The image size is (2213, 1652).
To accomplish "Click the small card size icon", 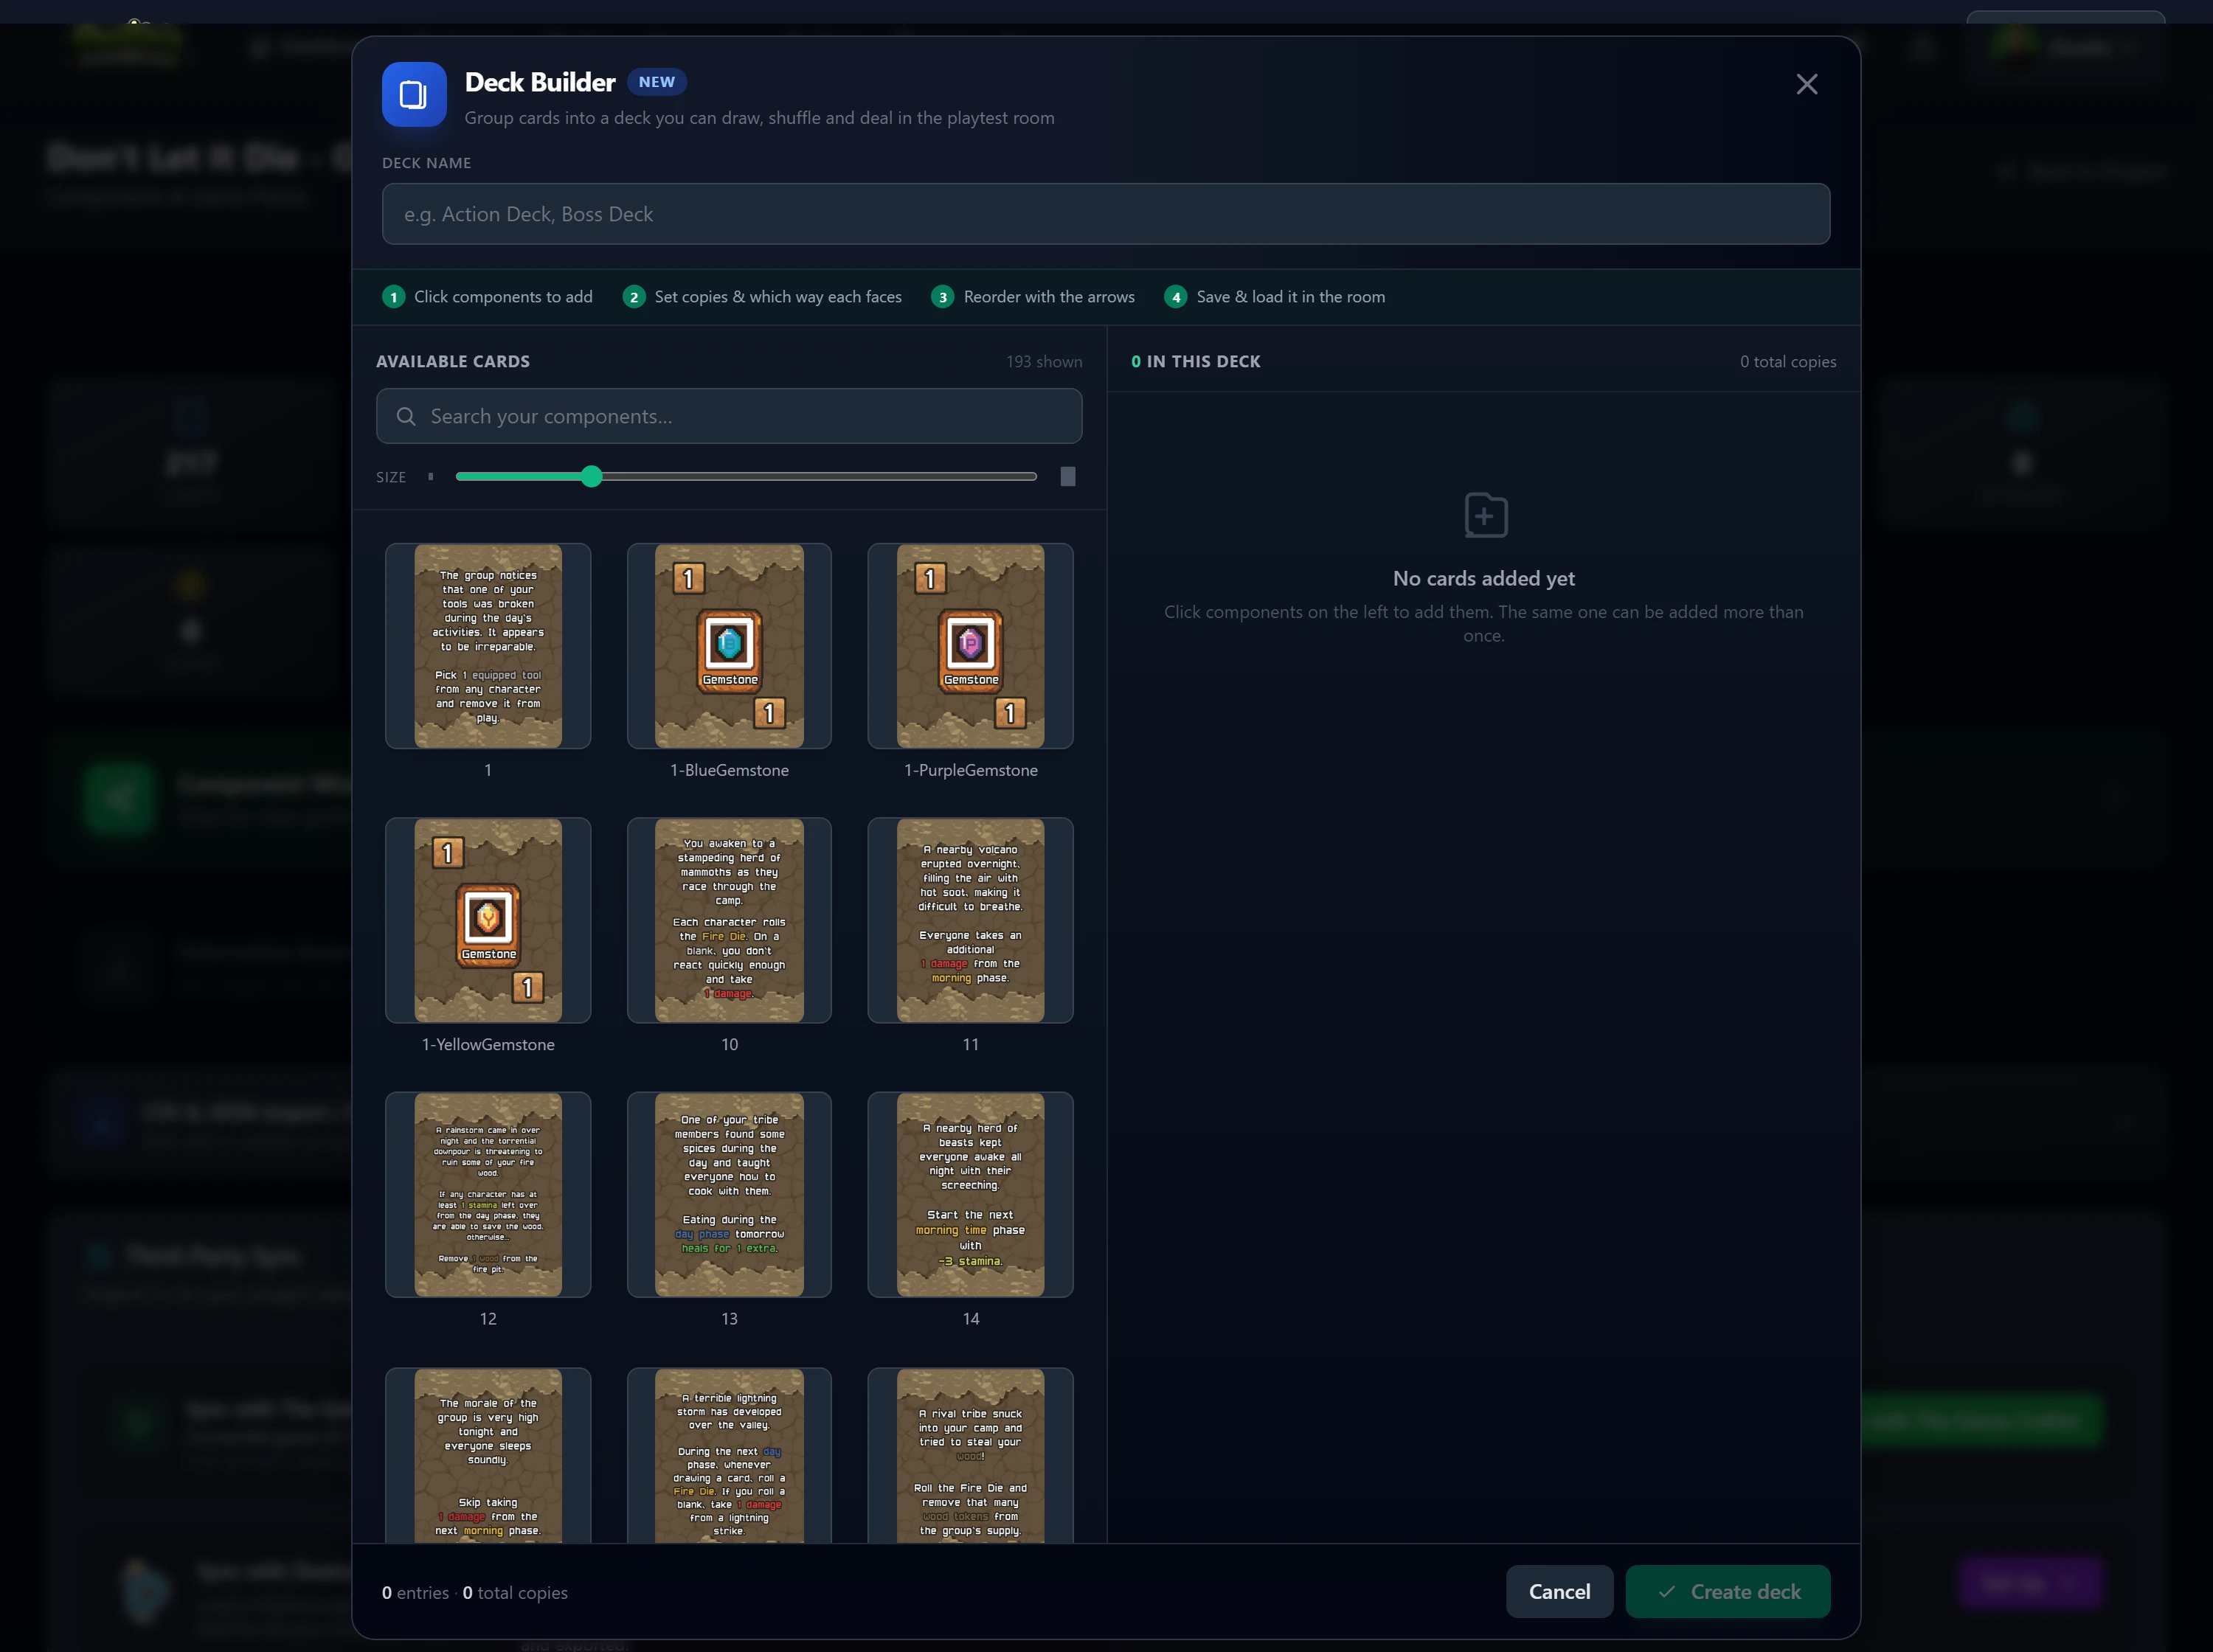I will point(431,476).
